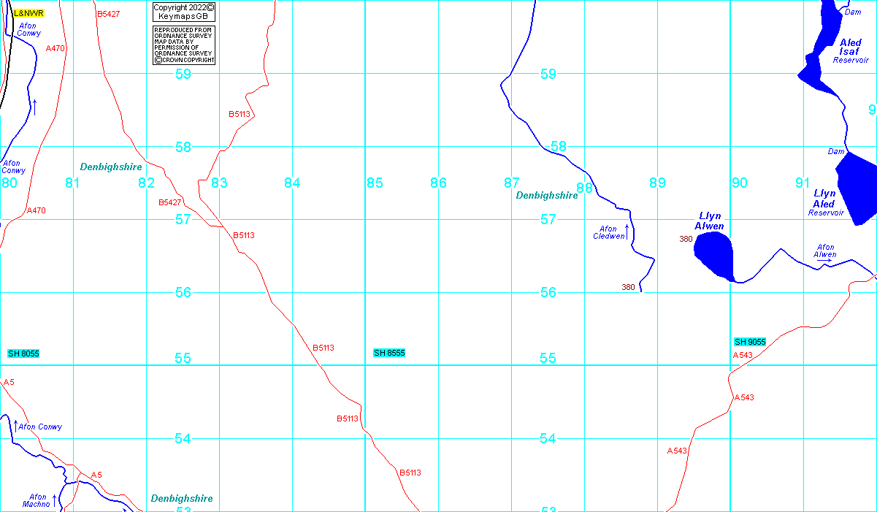Click easting grid number 84

coord(292,183)
